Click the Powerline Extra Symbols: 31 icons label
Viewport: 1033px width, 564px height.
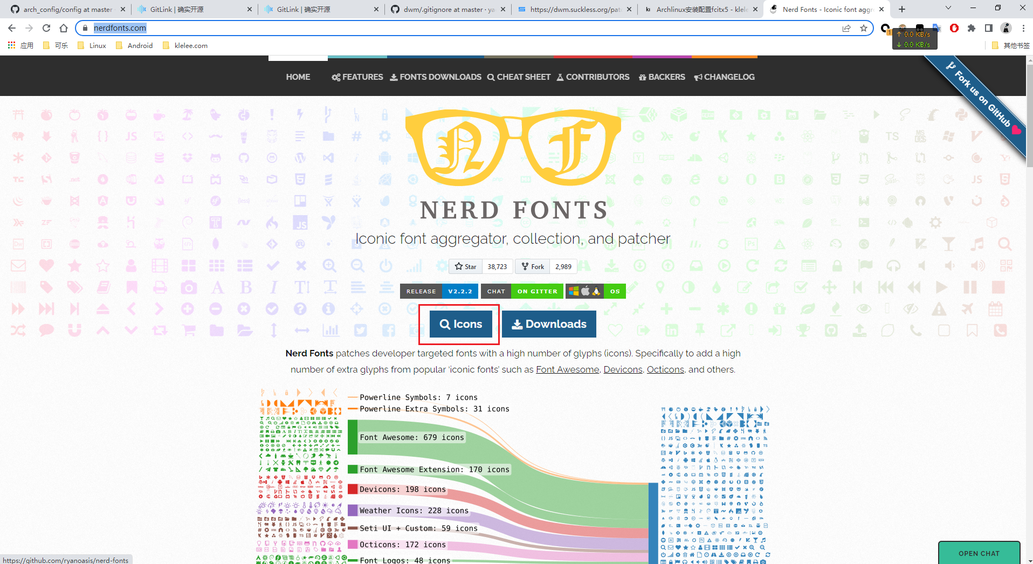(435, 409)
